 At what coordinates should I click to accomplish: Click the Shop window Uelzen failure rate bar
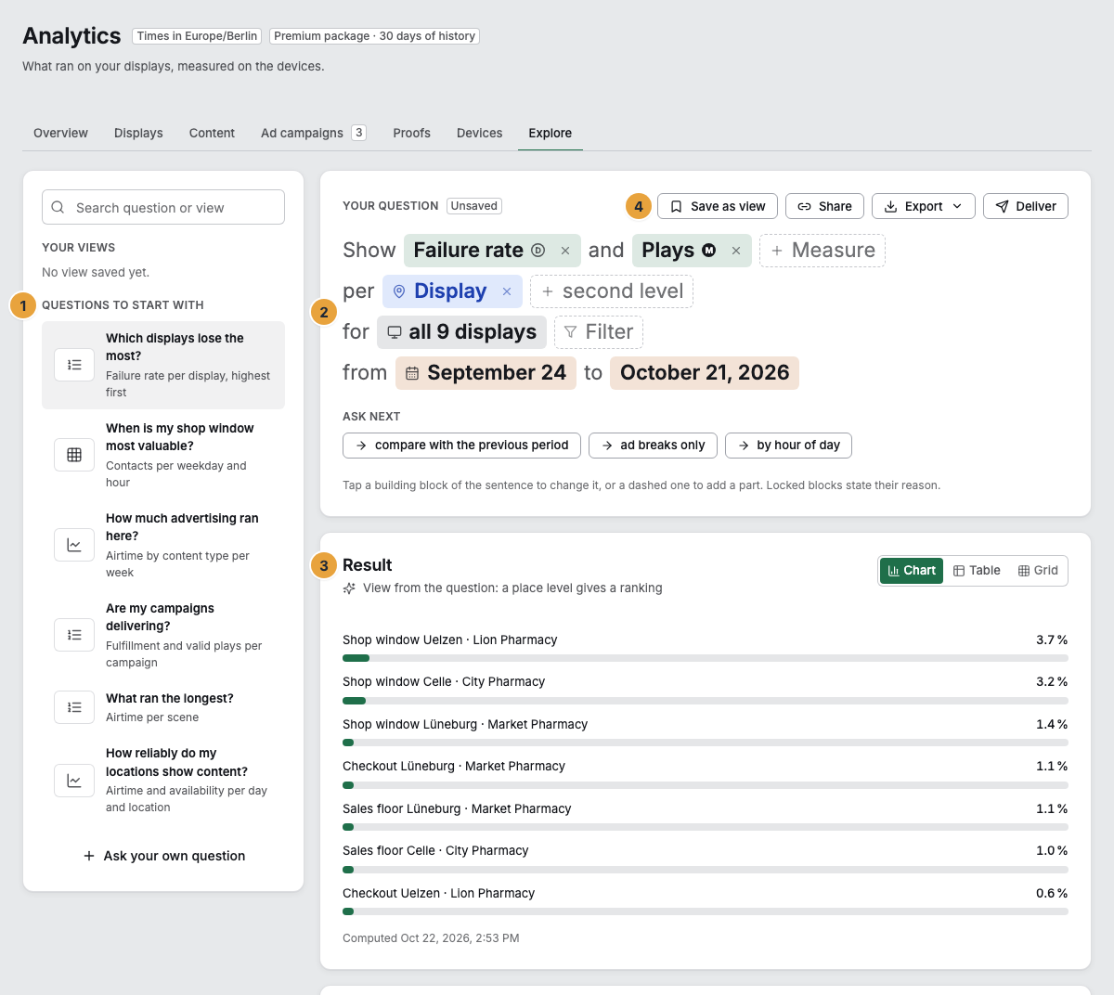pos(706,658)
